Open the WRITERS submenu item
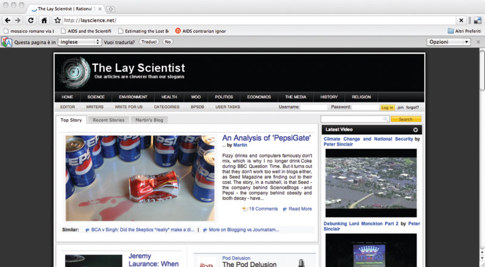Image resolution: width=485 pixels, height=267 pixels. [x=95, y=107]
